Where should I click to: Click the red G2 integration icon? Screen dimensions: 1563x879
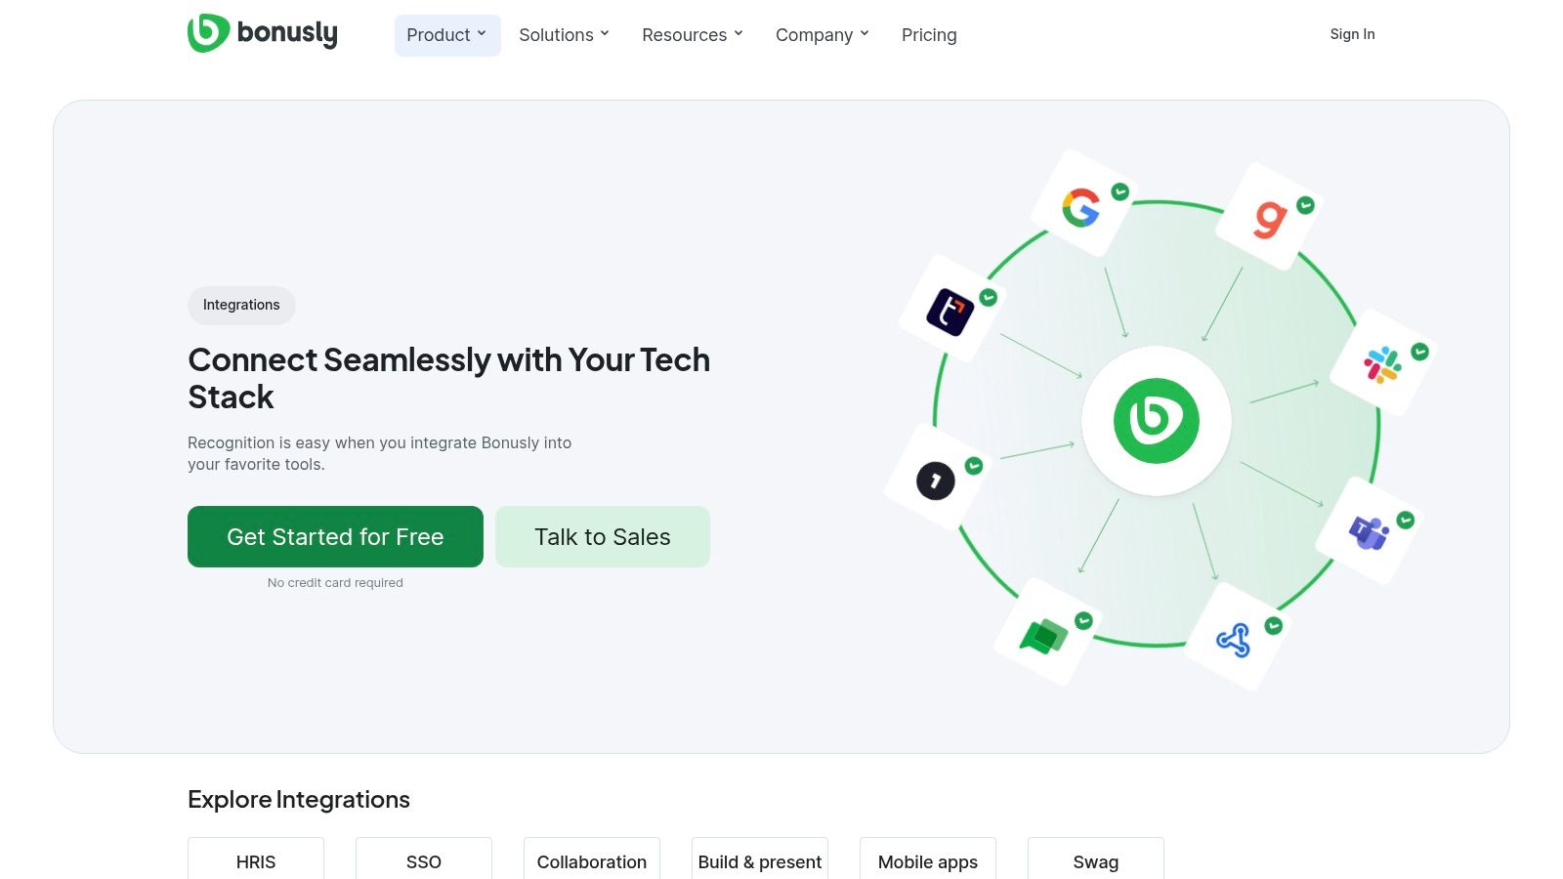(1269, 219)
